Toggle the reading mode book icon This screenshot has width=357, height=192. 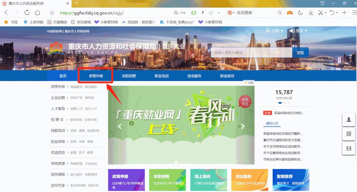pos(193,13)
